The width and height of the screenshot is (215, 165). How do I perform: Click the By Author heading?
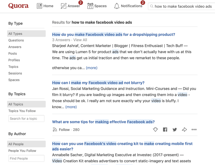point(17,134)
